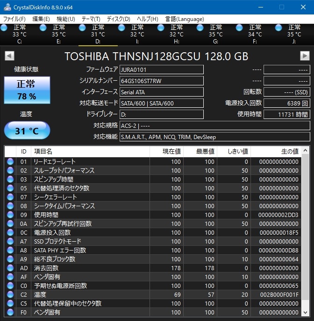The image size is (314, 321).
Task: Click status orb of 温度 attribute row C2
Action: (x=10, y=295)
